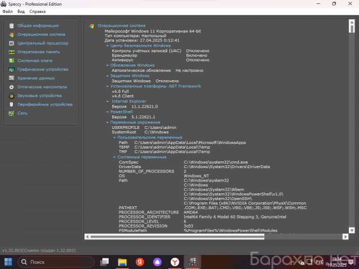Open the Файл menu
Screen dimensions: 359x269
click(x=7, y=11)
